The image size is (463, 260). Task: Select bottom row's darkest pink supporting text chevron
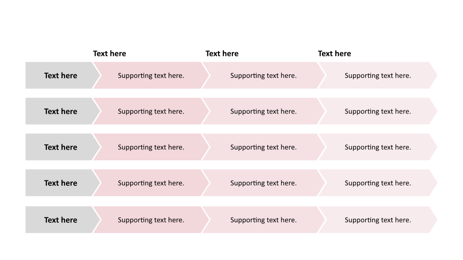(x=151, y=220)
